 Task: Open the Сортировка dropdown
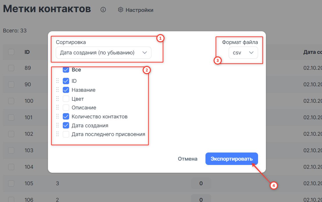[x=103, y=53]
